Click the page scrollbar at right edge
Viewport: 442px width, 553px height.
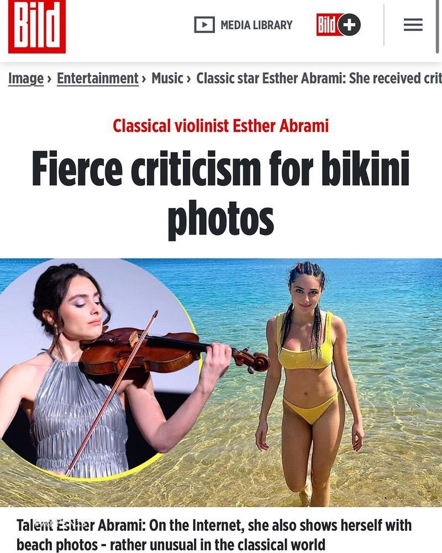[x=438, y=27]
